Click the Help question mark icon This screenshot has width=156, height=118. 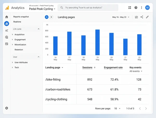(x=136, y=8)
